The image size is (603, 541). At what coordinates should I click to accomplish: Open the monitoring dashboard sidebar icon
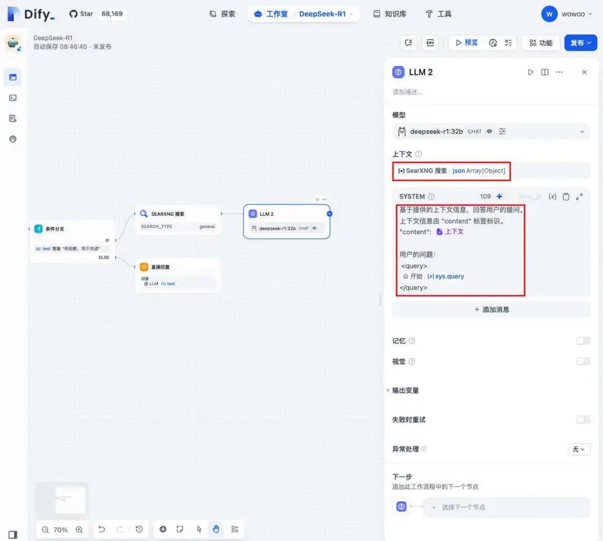tap(13, 139)
